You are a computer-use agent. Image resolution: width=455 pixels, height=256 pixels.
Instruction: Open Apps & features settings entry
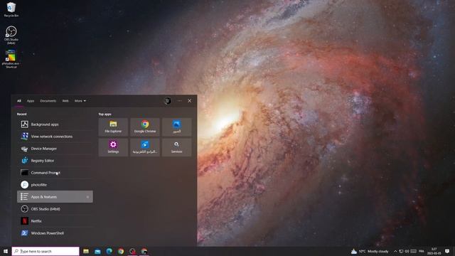pyautogui.click(x=55, y=197)
